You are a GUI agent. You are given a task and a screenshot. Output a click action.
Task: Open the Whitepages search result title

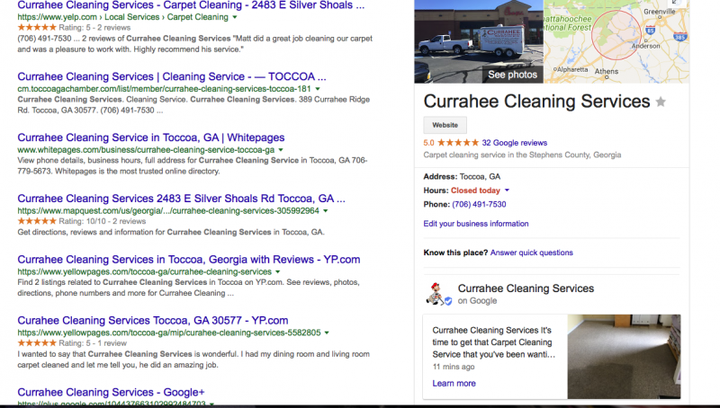151,137
